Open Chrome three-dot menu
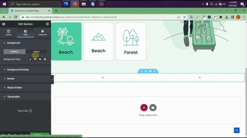The image size is (247, 138). 244,17
